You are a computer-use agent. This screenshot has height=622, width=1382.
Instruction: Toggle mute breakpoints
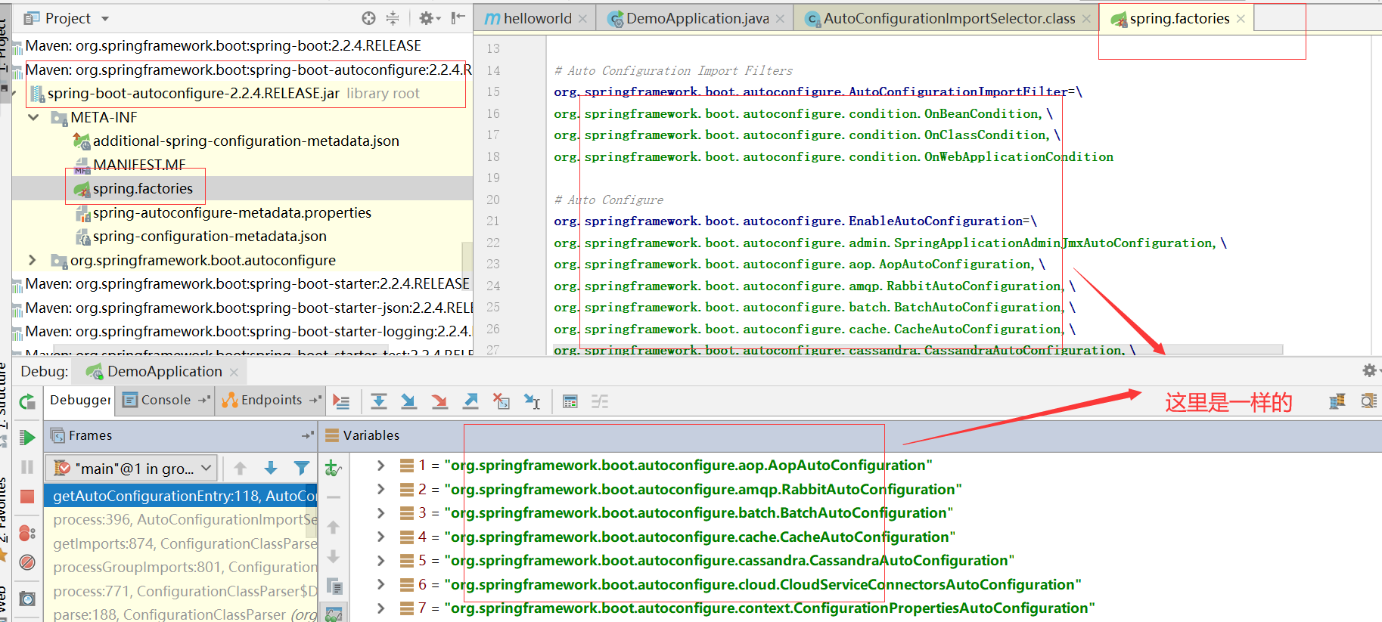click(27, 562)
